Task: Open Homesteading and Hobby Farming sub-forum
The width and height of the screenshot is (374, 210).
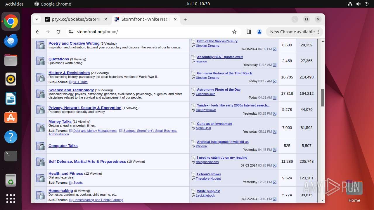Action: [98, 200]
